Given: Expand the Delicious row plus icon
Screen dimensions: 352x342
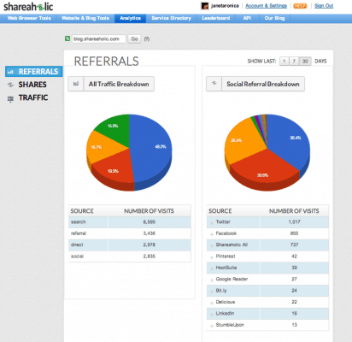Looking at the screenshot, I should coord(212,303).
